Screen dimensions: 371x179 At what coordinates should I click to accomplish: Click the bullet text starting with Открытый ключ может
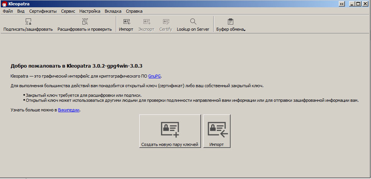click(x=192, y=100)
